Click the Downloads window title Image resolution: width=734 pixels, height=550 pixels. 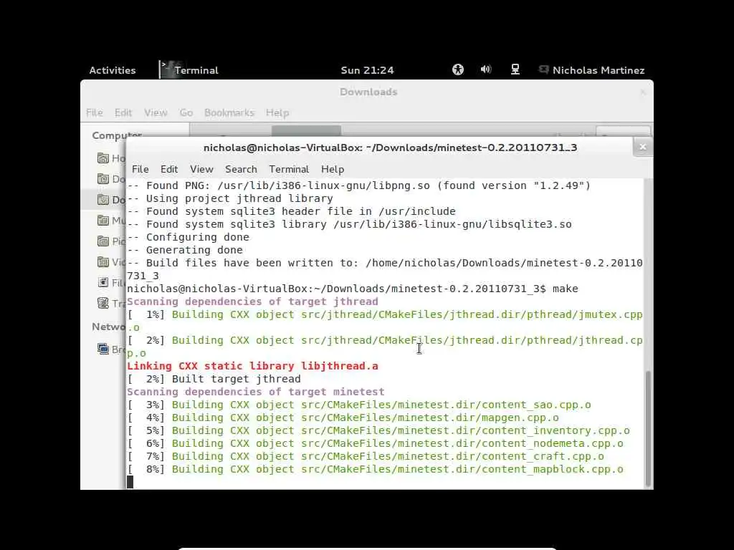[x=368, y=92]
